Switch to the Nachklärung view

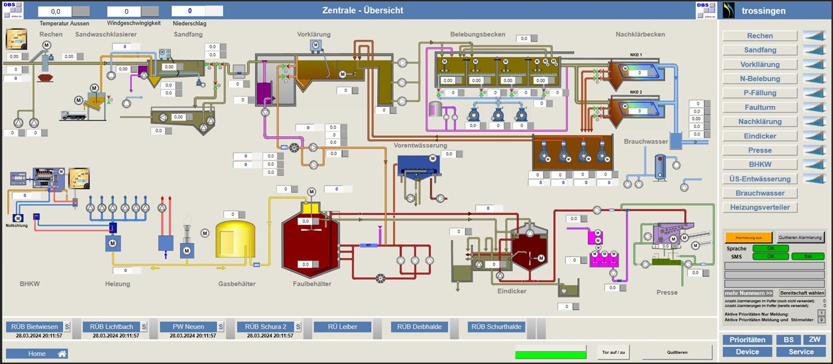tap(760, 122)
